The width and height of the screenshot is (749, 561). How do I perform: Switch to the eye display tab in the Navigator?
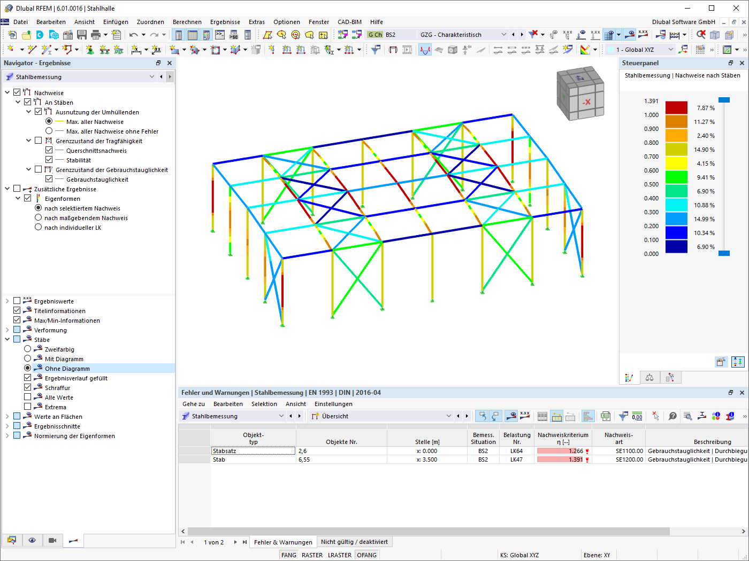click(32, 540)
